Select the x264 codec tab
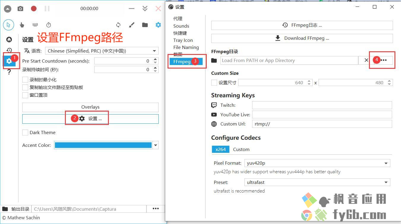The height and width of the screenshot is (224, 401). (x=221, y=149)
